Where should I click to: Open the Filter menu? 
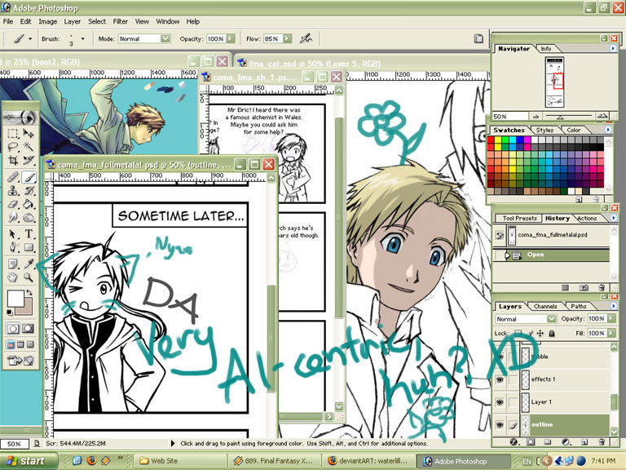click(120, 21)
